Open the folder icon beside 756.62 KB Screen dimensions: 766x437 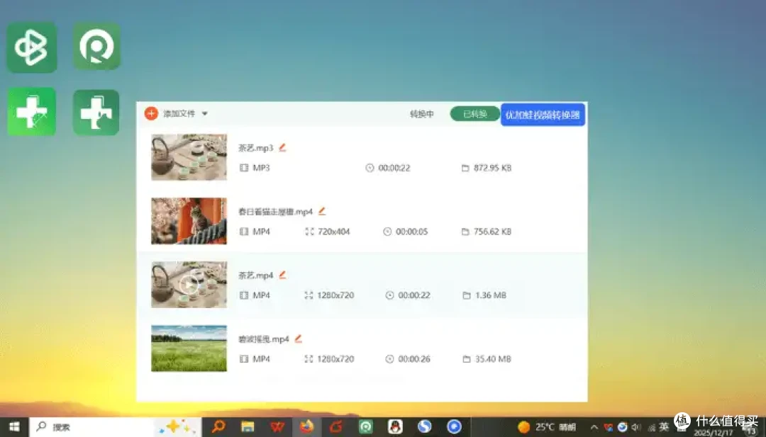coord(465,232)
